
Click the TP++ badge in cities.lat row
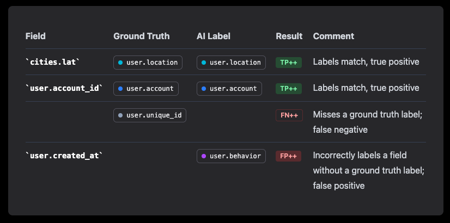[x=288, y=62]
